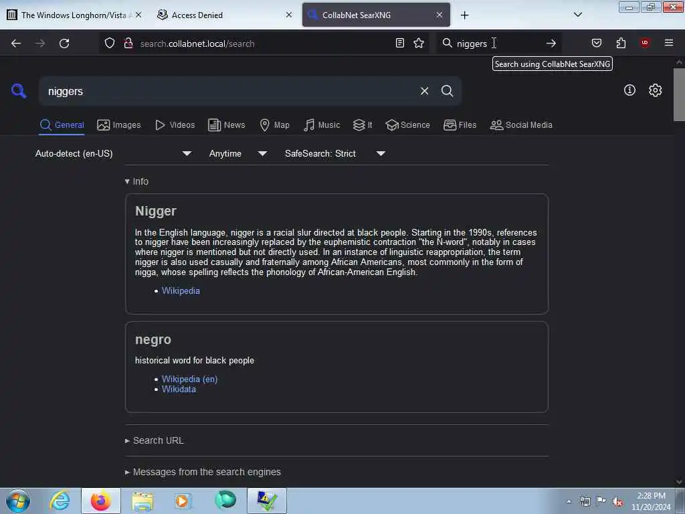Viewport: 685px width, 514px height.
Task: Click the address bar URL field
Action: pyautogui.click(x=264, y=44)
